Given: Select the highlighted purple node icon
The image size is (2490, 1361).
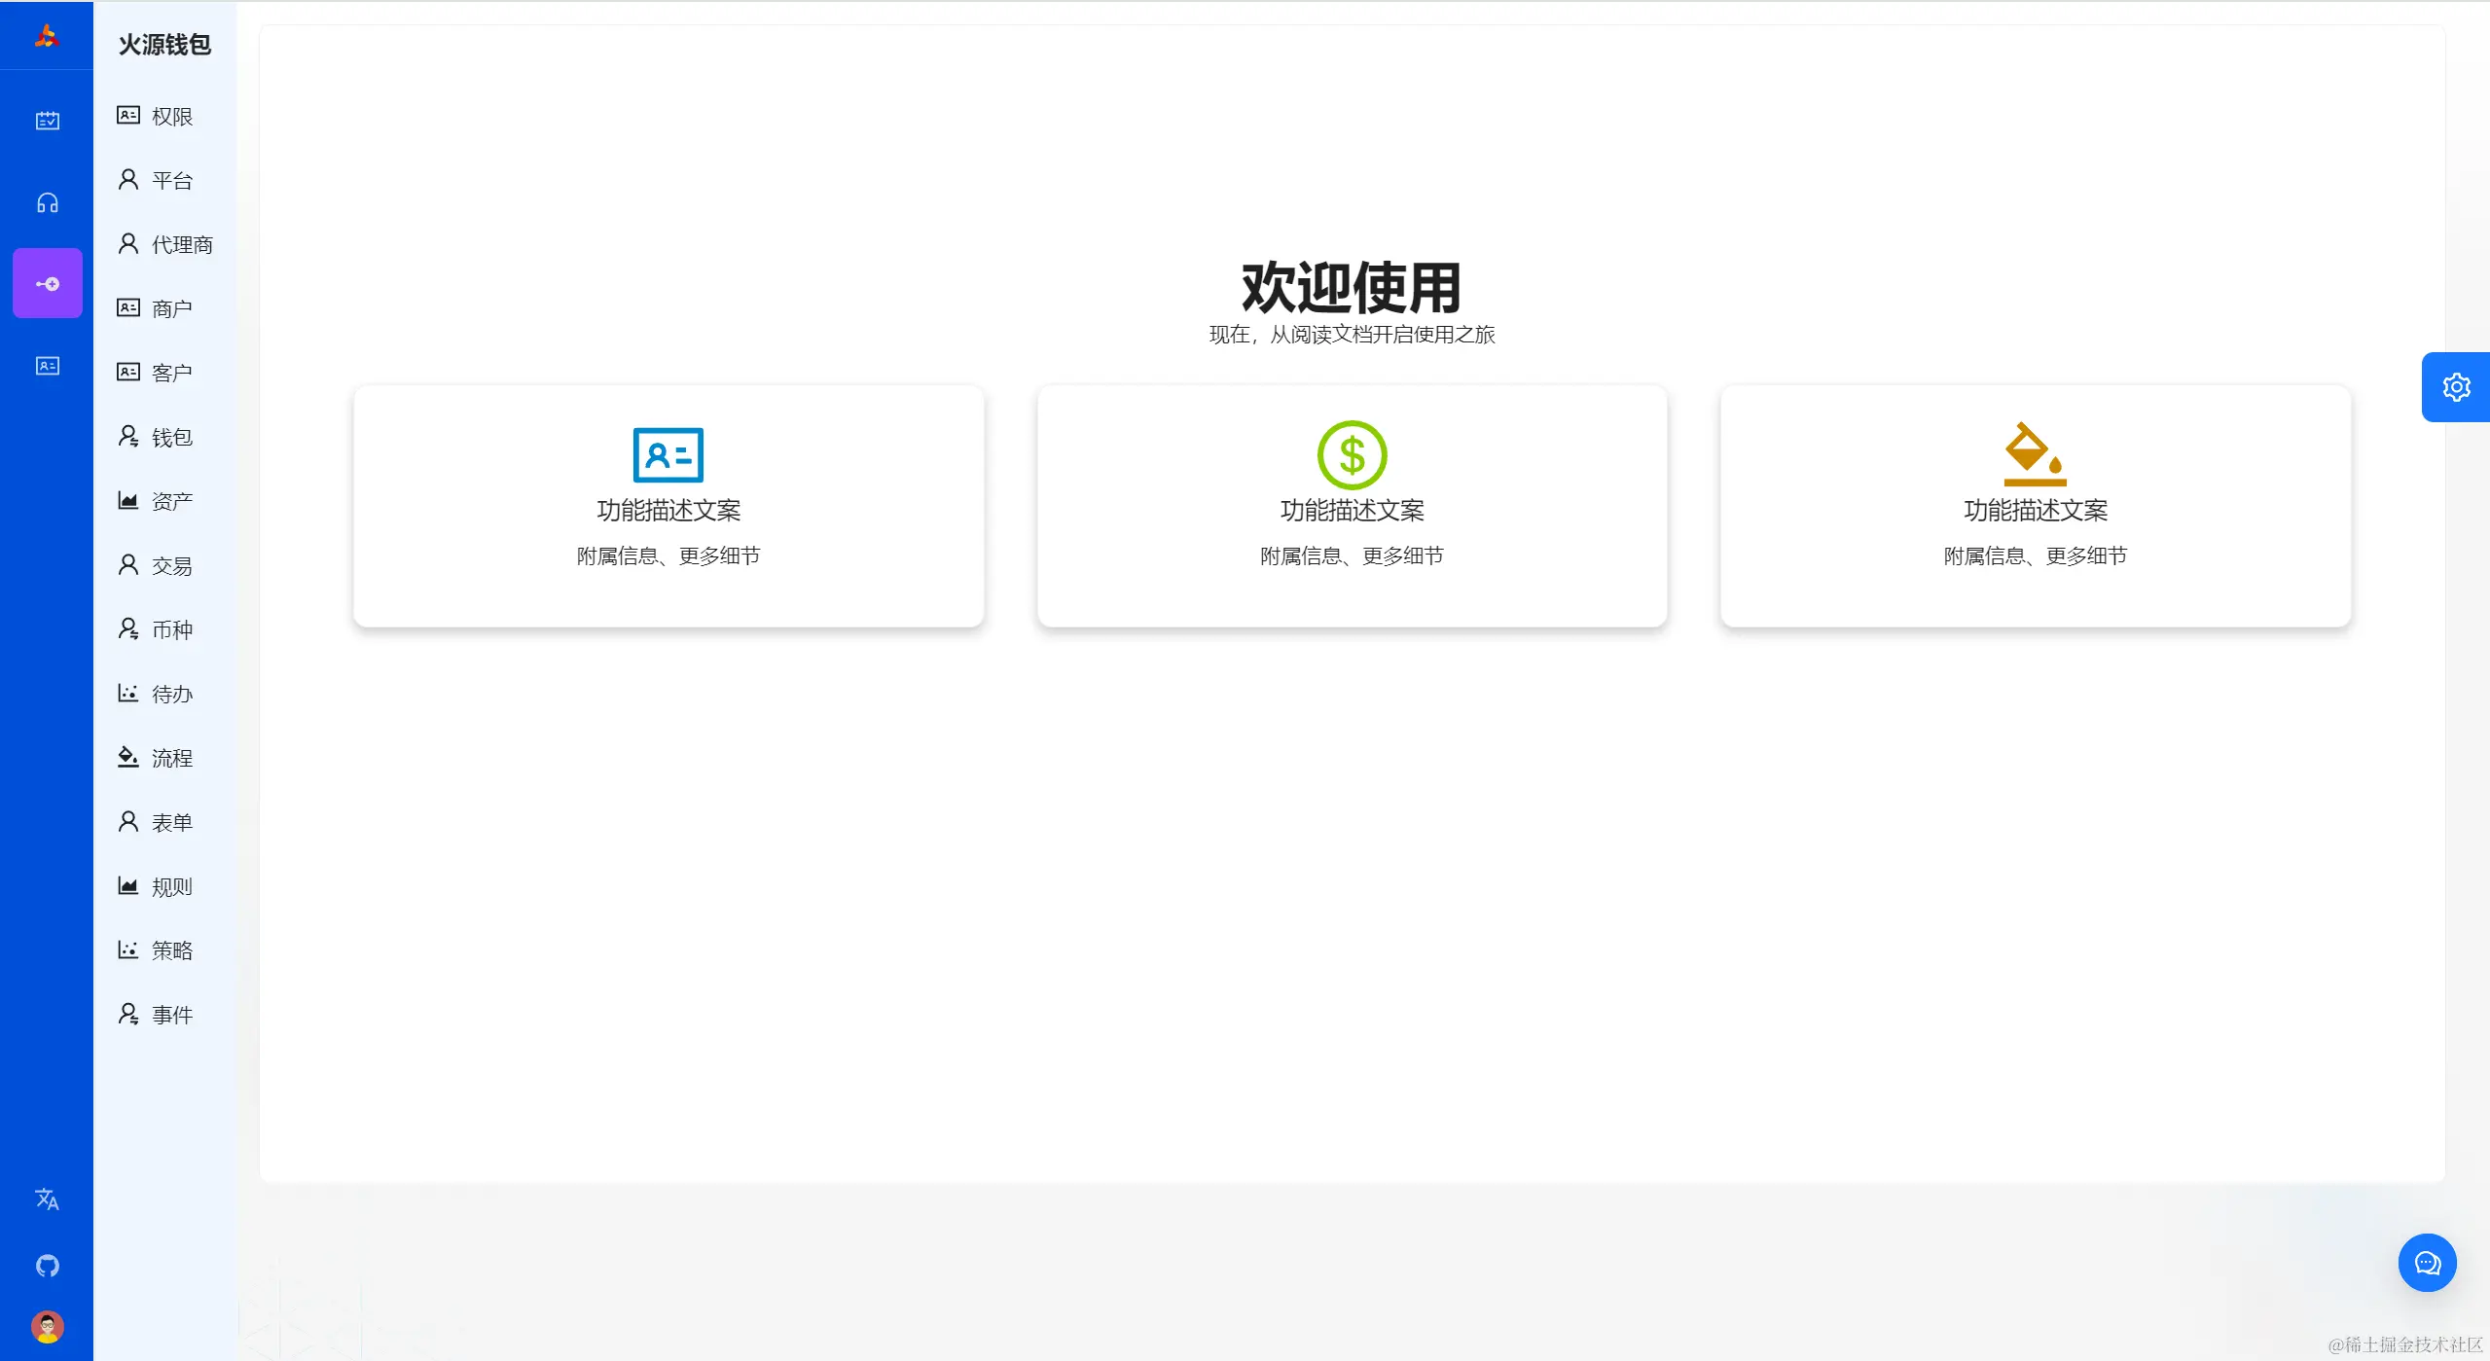Looking at the screenshot, I should 47,283.
